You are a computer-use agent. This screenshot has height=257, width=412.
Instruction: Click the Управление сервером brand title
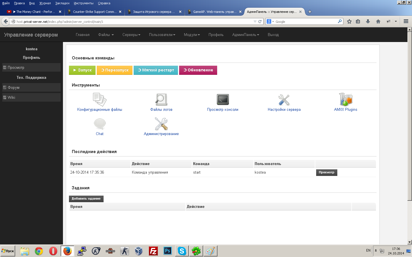tap(31, 35)
